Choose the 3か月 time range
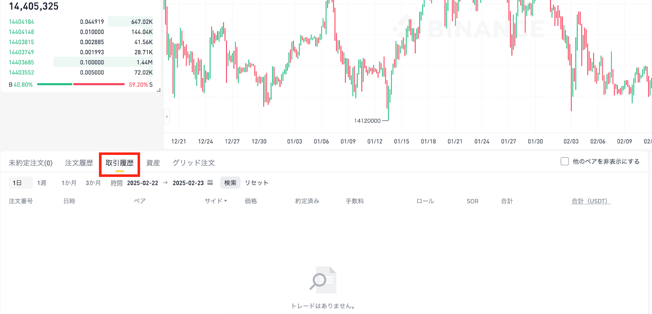The height and width of the screenshot is (314, 652). point(93,183)
